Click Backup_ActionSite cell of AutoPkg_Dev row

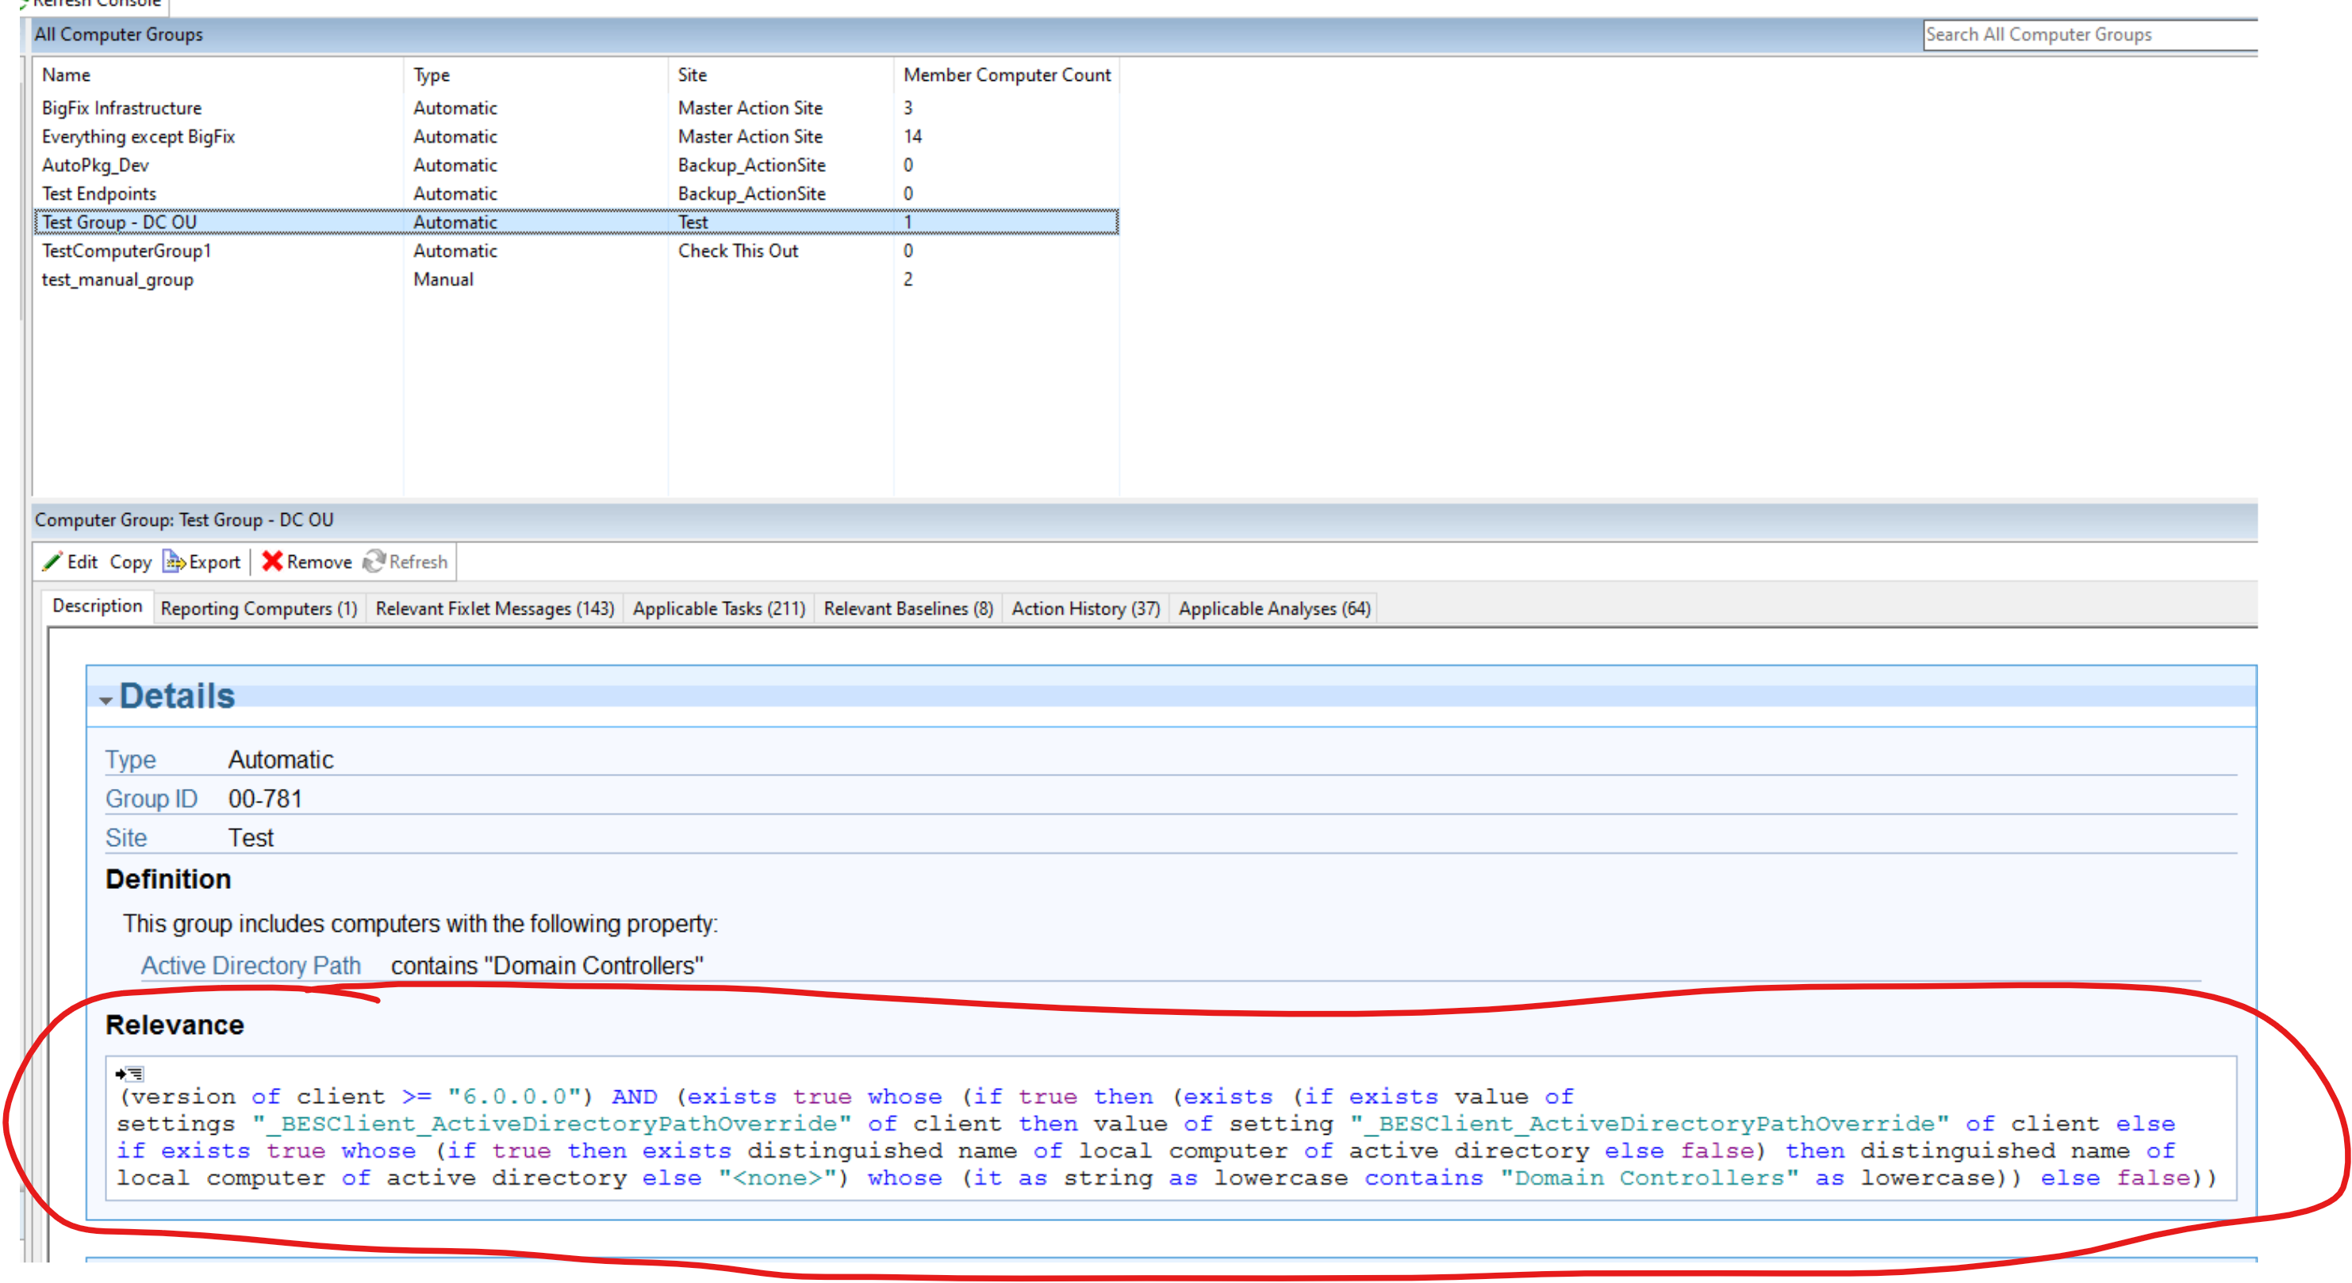click(751, 165)
